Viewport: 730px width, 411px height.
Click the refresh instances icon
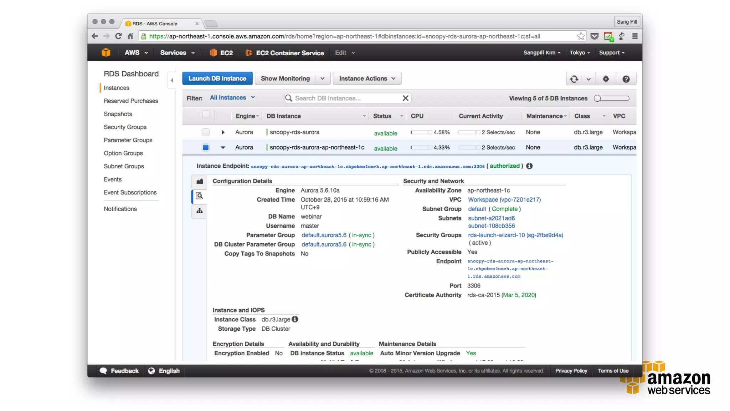pyautogui.click(x=574, y=79)
